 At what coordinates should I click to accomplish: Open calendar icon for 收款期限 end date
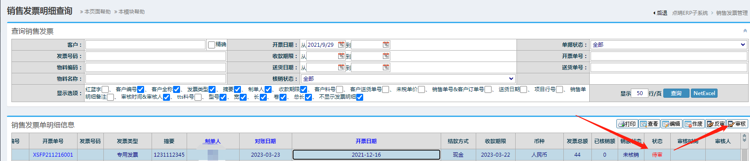point(386,56)
